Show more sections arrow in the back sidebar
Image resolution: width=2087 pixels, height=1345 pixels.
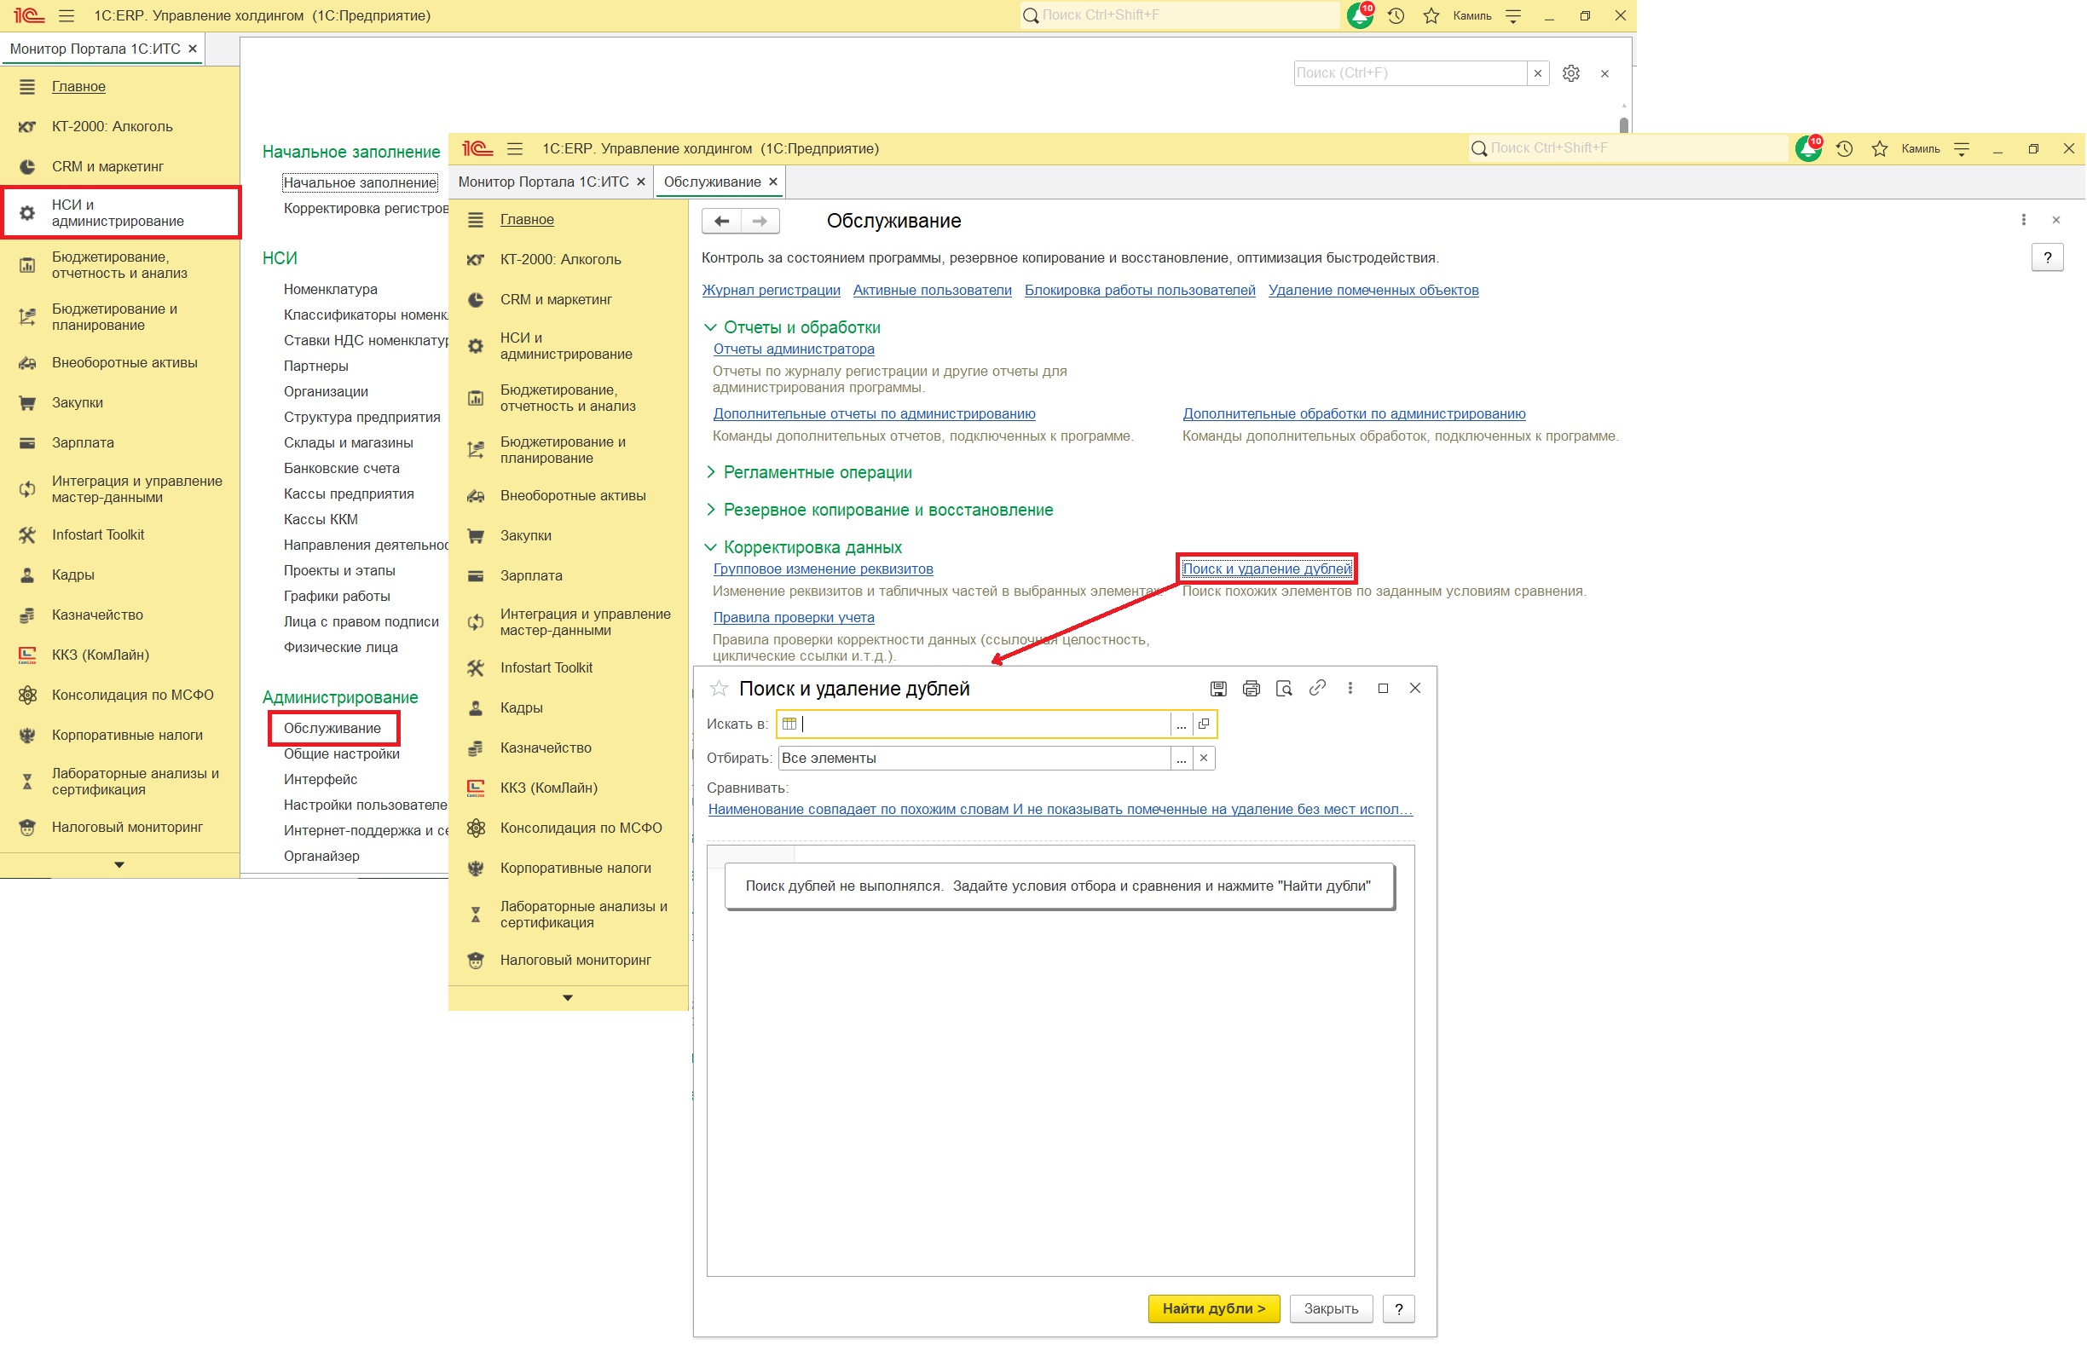click(119, 865)
